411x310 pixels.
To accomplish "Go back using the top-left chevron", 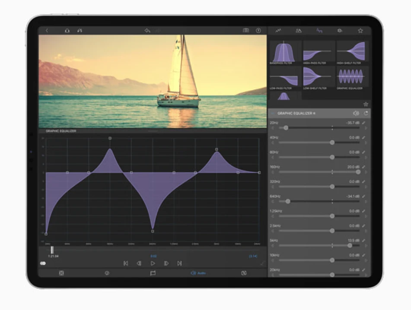I will [47, 31].
